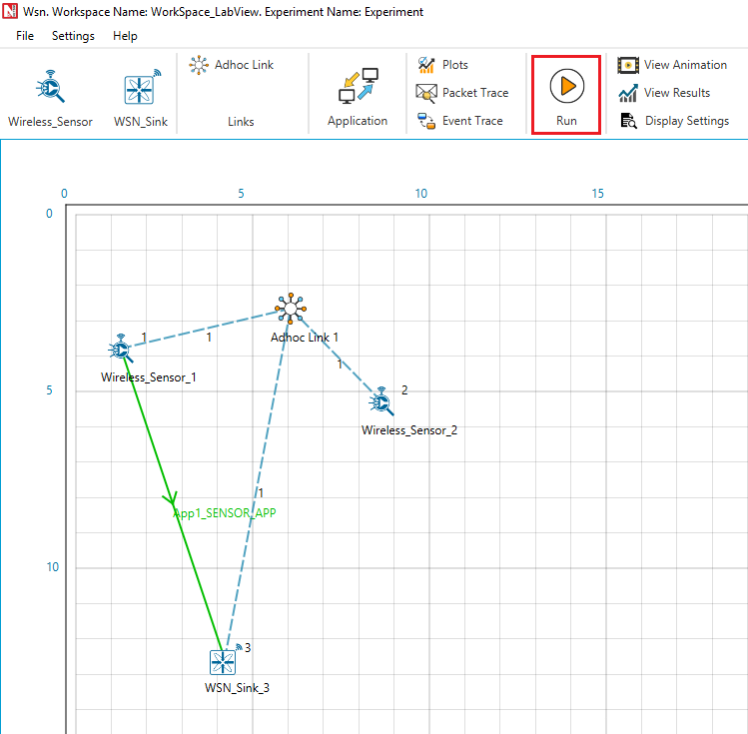Screen dimensions: 748x734
Task: Click the View Results text label
Action: [x=677, y=93]
